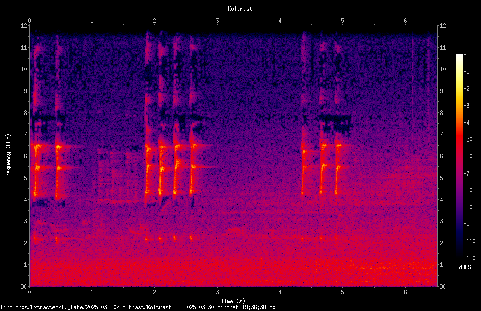Click the "-20" color scale label
The width and height of the screenshot is (481, 311).
coord(468,89)
